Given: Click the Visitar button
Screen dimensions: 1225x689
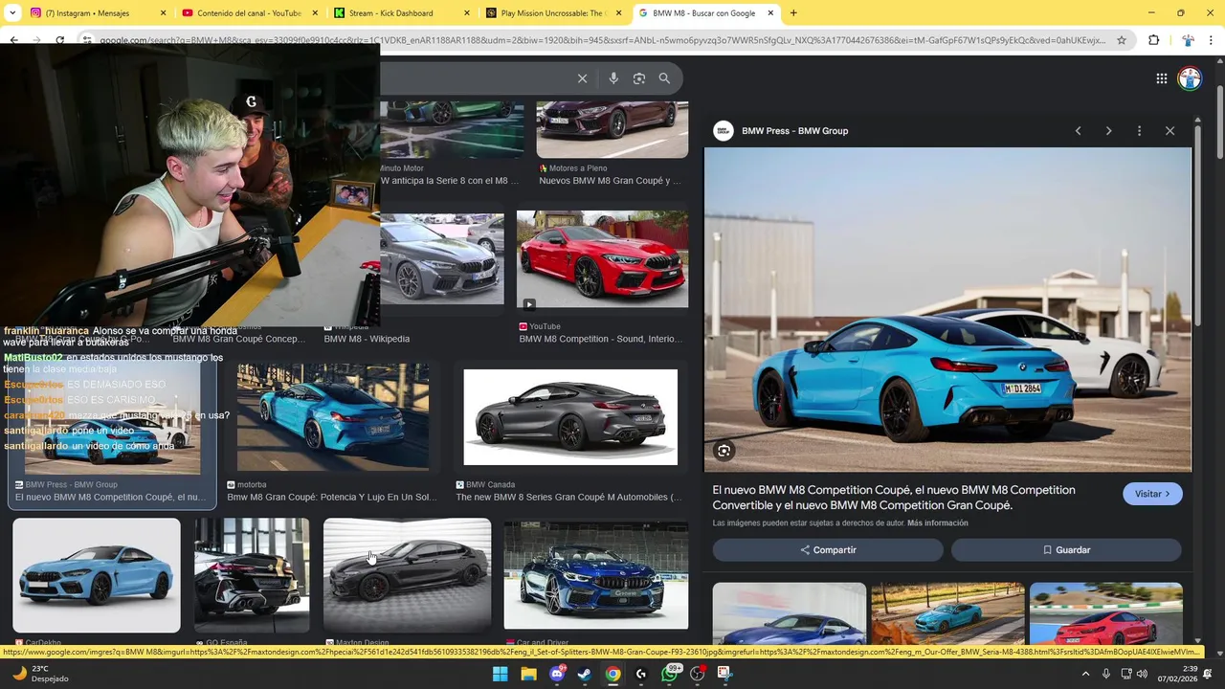Looking at the screenshot, I should (1152, 494).
